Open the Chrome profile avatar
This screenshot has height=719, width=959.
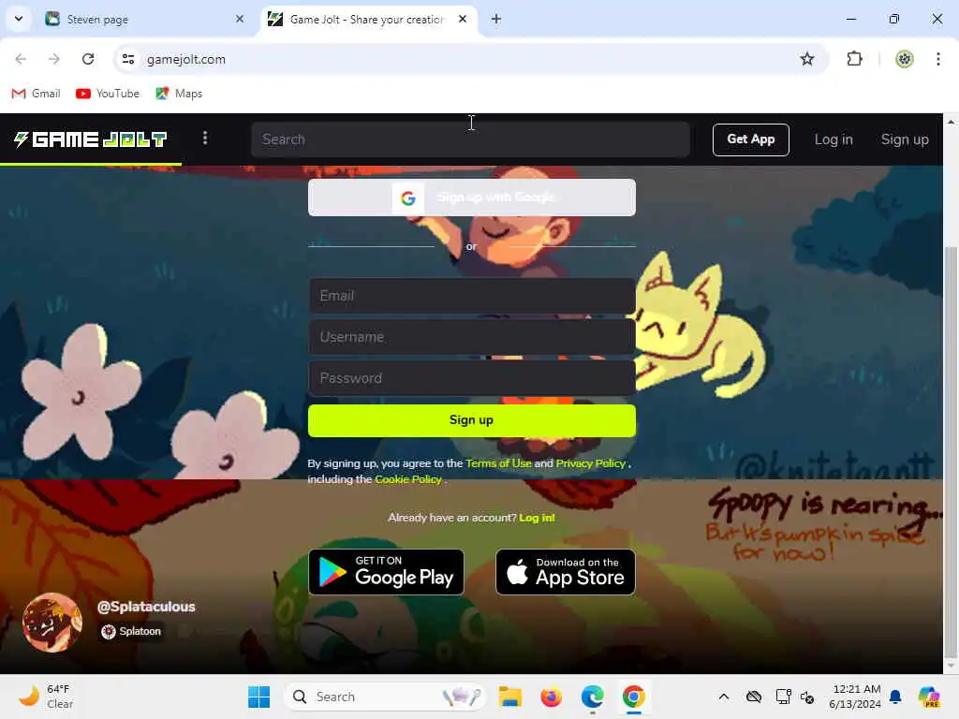(x=904, y=59)
